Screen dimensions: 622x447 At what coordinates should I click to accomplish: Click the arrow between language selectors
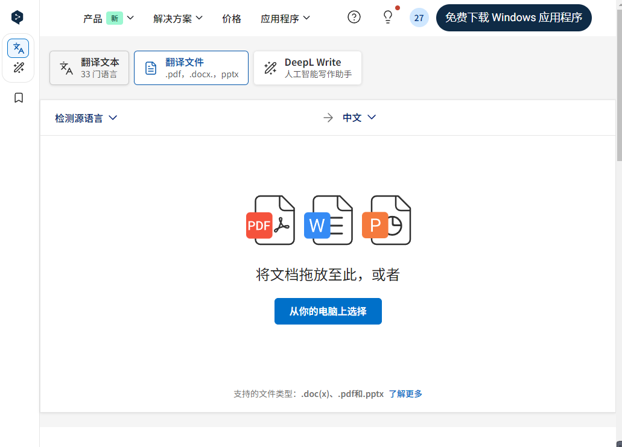pyautogui.click(x=328, y=118)
